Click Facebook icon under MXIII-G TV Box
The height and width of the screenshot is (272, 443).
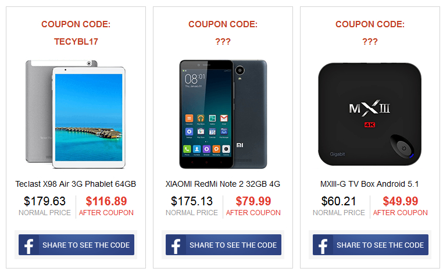tap(322, 245)
